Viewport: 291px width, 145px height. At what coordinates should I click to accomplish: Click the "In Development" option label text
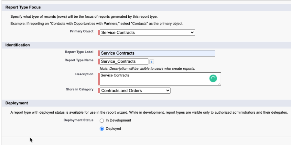coord(118,120)
